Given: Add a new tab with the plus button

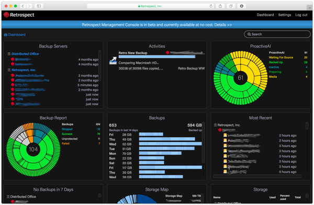Looking at the screenshot, I should (x=310, y=8).
